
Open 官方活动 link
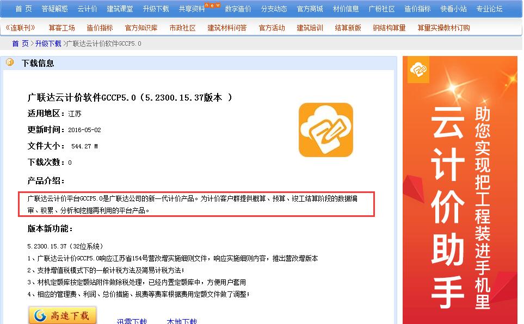coord(272,28)
